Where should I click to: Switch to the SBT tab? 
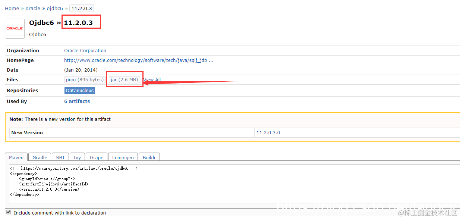60,157
